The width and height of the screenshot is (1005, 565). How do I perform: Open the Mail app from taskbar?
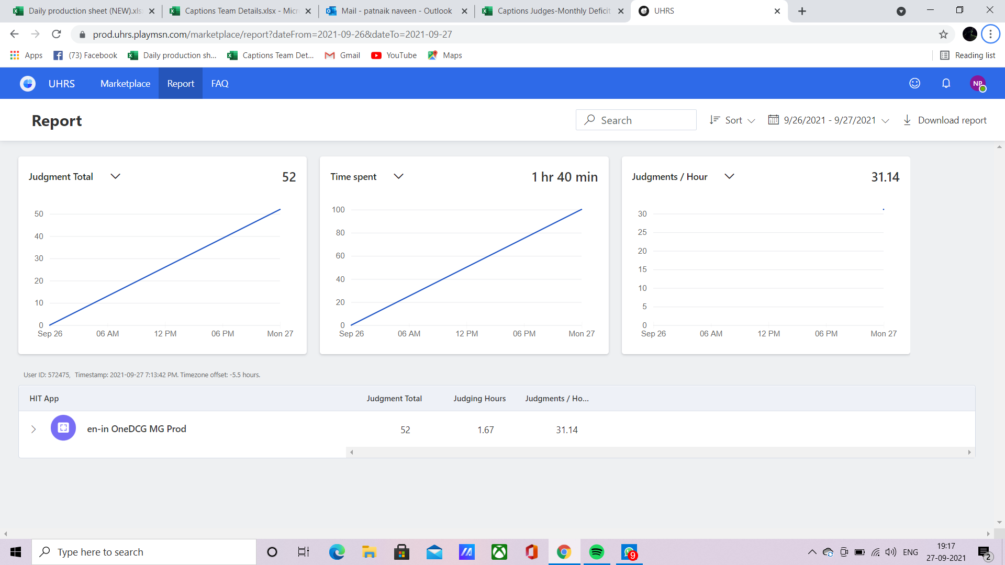coord(434,552)
